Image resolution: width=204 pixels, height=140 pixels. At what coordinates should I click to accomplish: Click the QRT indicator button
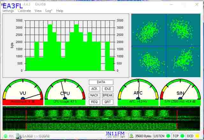[108, 102]
